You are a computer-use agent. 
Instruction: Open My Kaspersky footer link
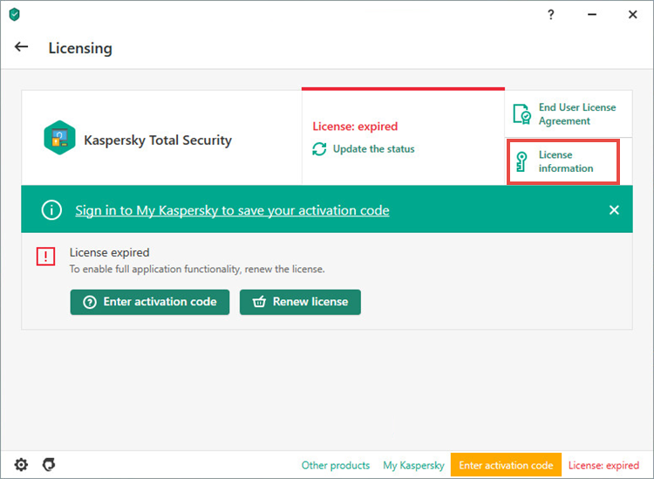coord(413,465)
